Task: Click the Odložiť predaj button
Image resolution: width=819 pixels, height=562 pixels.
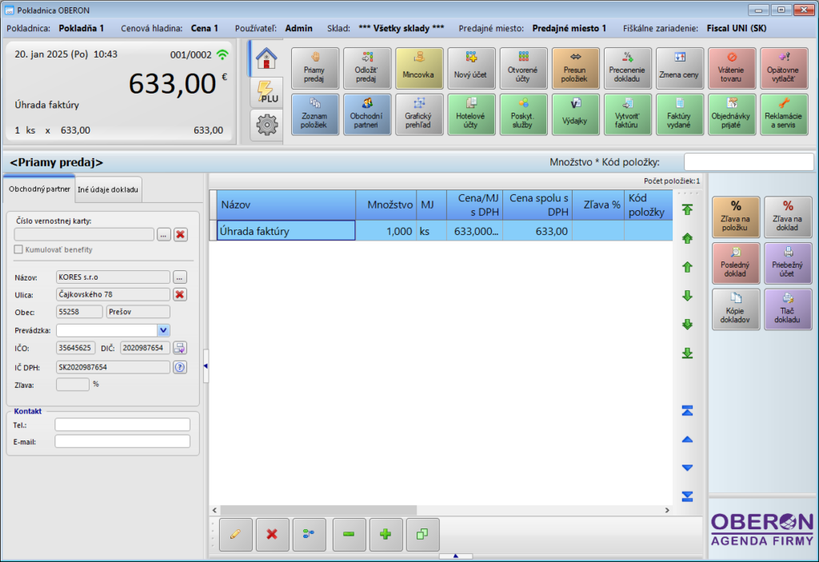Action: tap(366, 69)
